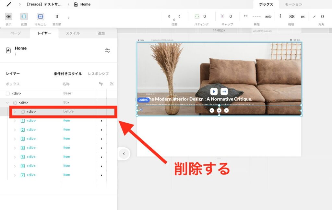Click the 配置 placement icon

point(24,17)
